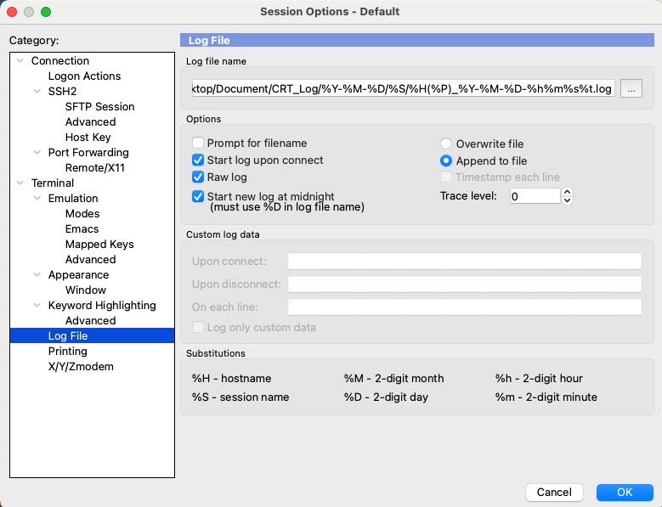Screen dimensions: 662x507
Task: Uncheck Start log upon connect
Action: pyautogui.click(x=198, y=161)
